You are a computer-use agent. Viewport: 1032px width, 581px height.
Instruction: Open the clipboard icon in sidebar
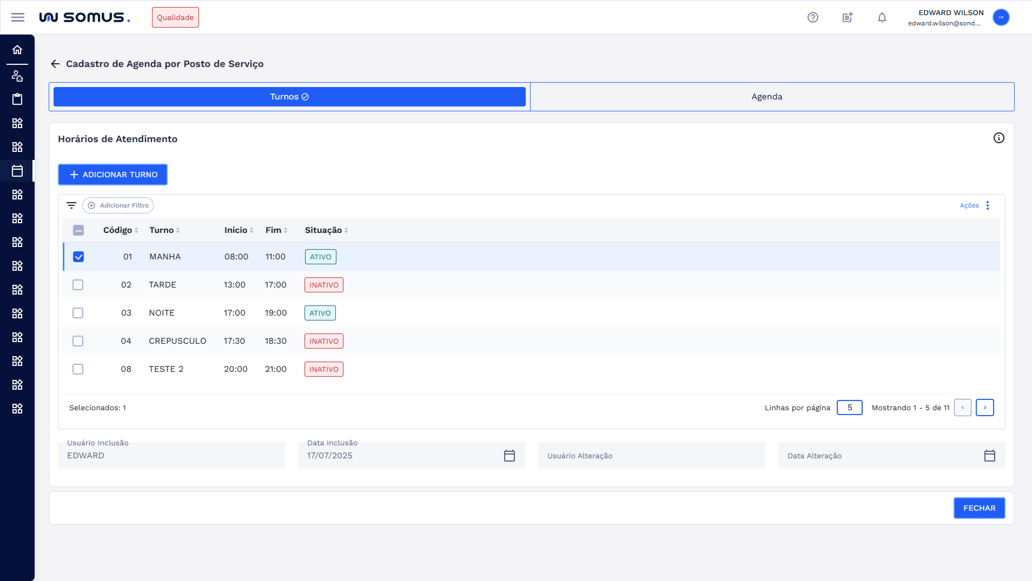tap(17, 99)
